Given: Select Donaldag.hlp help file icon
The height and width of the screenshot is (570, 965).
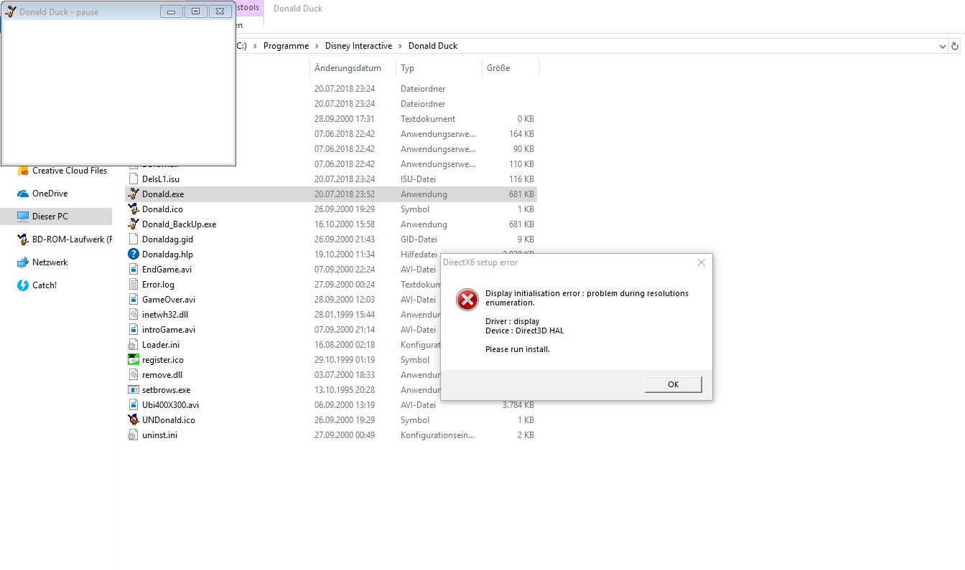Looking at the screenshot, I should [x=133, y=255].
